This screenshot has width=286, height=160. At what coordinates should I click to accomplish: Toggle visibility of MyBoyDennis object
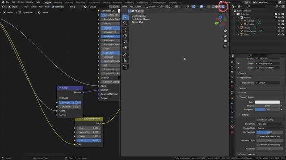click(x=279, y=31)
